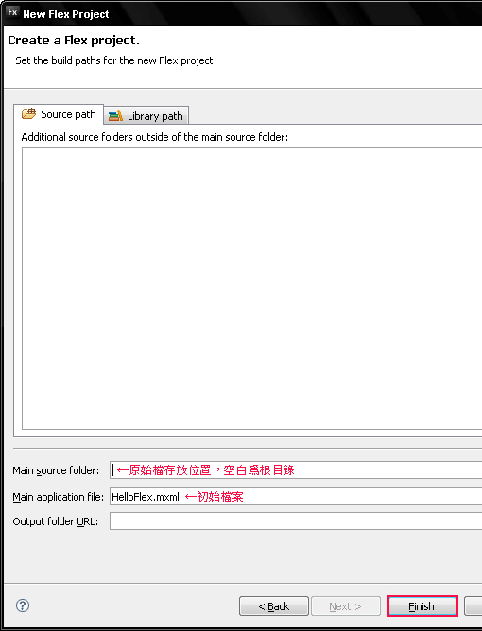
Task: Click the "Main application file:" label
Action: pyautogui.click(x=59, y=497)
